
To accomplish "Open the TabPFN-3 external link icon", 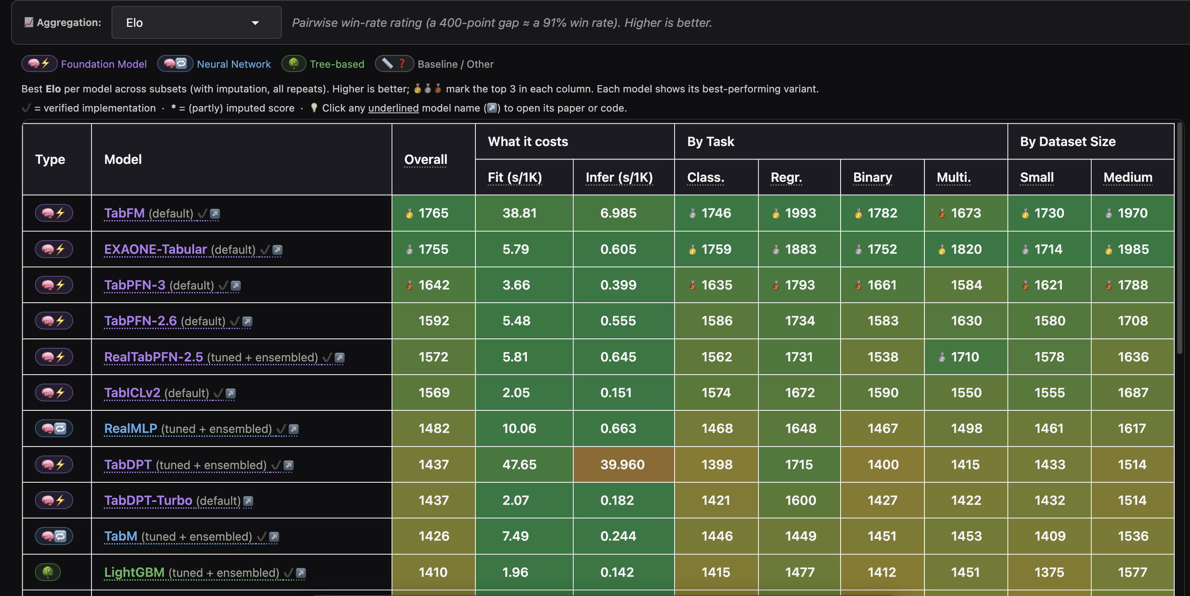I will [236, 286].
